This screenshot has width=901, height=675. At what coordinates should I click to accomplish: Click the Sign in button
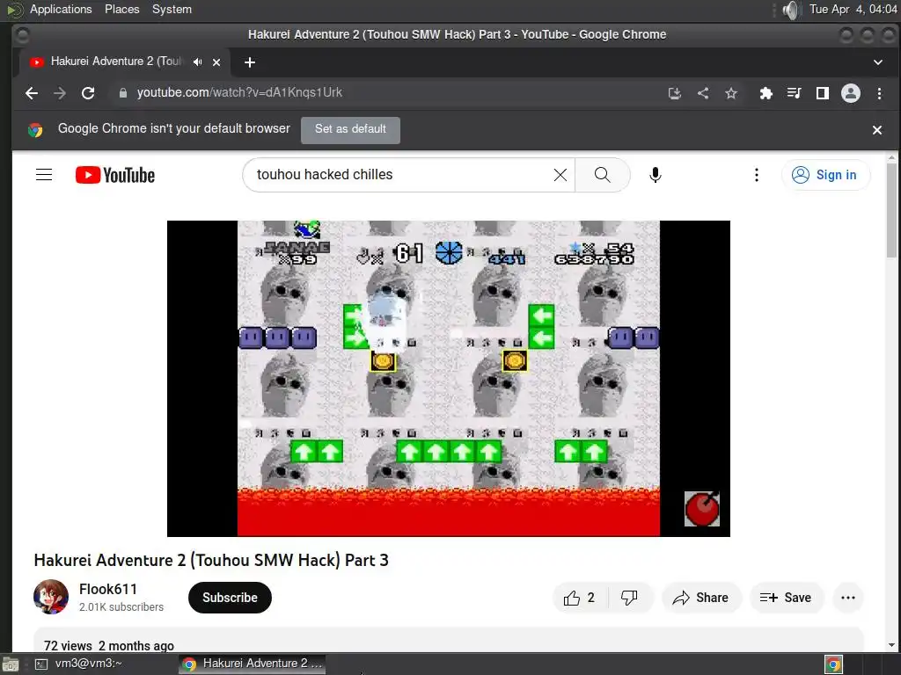825,175
